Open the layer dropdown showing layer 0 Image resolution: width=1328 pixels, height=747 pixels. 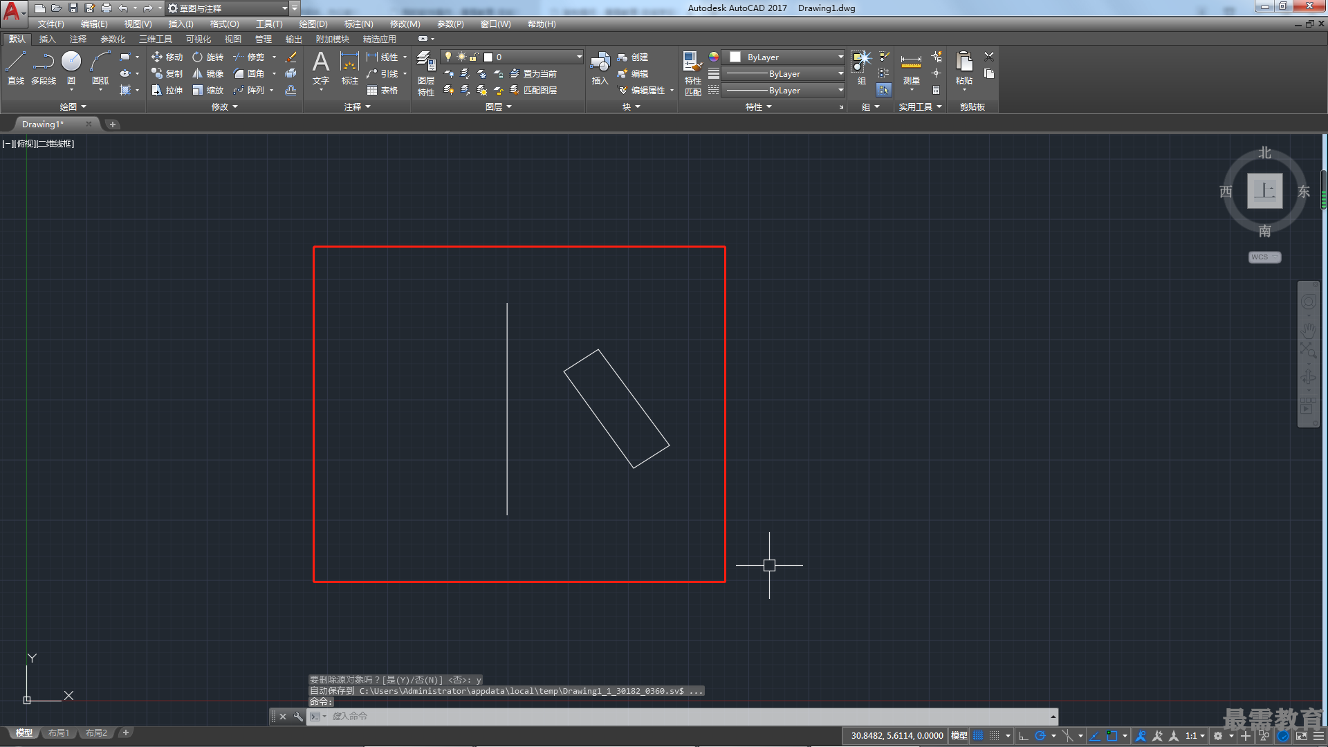512,57
